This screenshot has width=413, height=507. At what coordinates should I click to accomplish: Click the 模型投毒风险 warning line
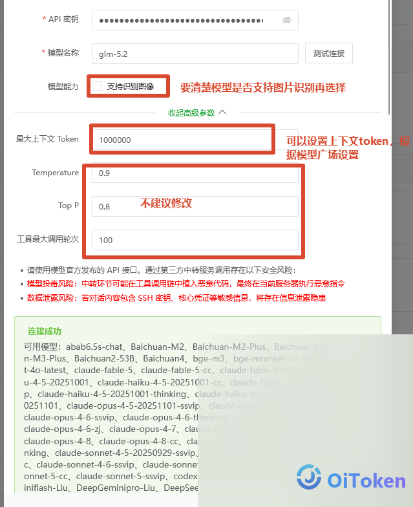click(186, 283)
